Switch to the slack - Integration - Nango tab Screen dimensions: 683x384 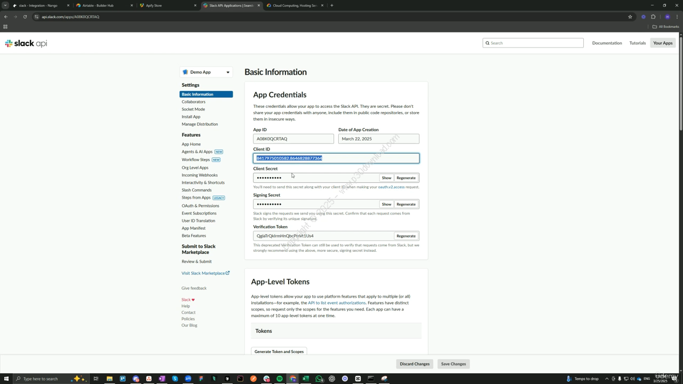tap(41, 5)
